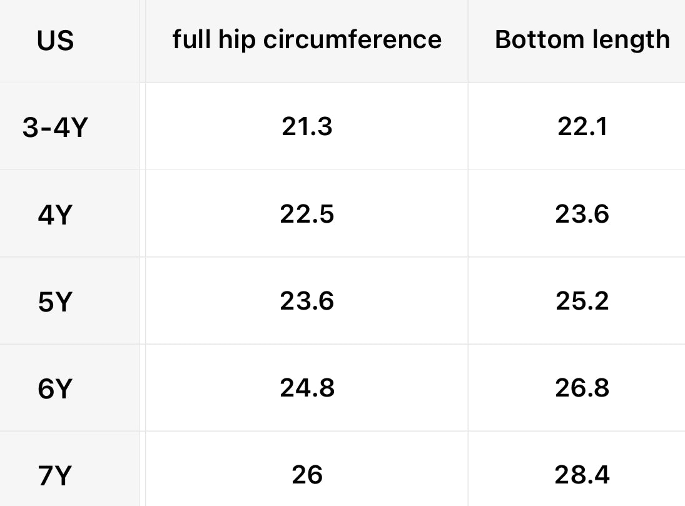Click bottom length 26.8 cell
Viewport: 685px width, 506px height.
tap(582, 388)
